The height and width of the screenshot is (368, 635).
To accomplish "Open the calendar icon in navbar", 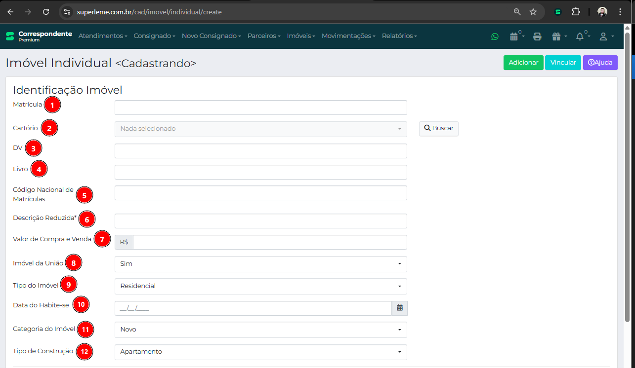I will point(514,37).
